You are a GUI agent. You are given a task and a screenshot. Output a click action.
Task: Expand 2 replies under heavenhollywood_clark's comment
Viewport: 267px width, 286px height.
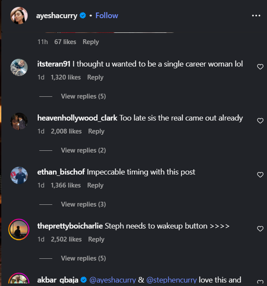click(83, 150)
